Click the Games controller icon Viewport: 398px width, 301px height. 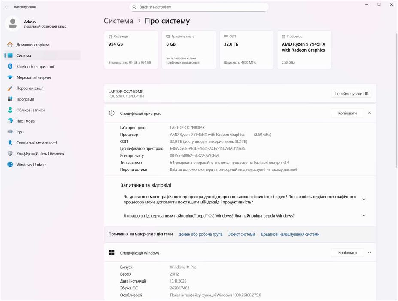pyautogui.click(x=10, y=132)
